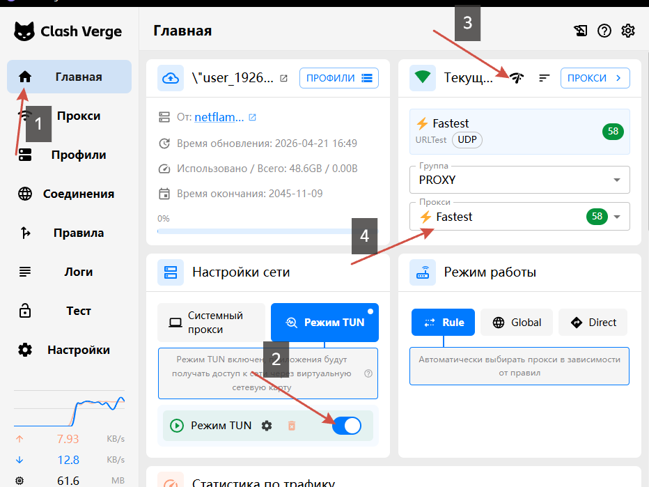Click the refresh icon beside Время обновления
Screen dimensions: 649x487
pos(164,144)
